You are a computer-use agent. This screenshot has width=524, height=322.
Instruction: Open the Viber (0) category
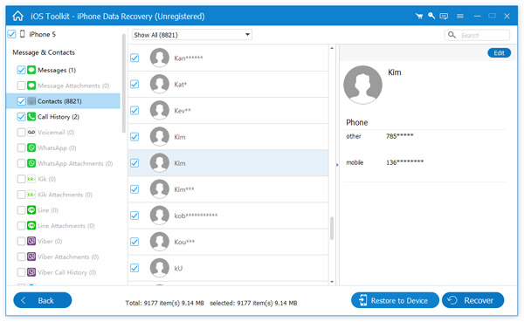pos(50,241)
